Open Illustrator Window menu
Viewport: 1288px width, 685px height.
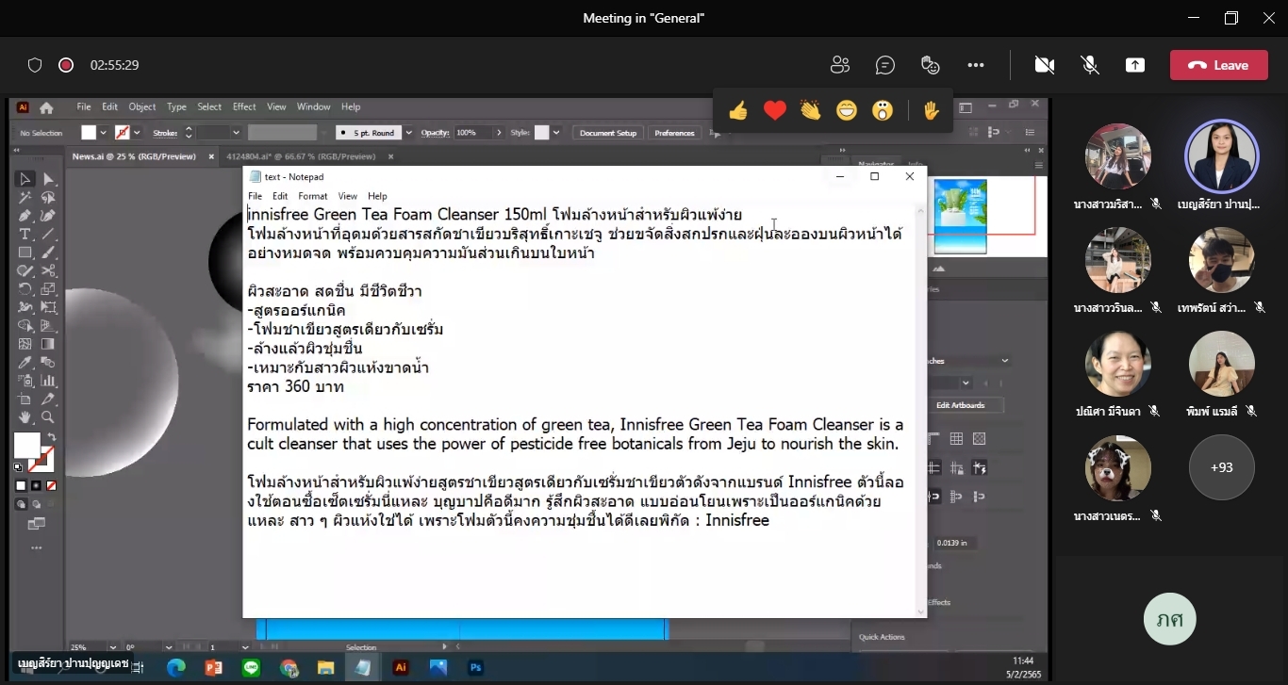(314, 107)
